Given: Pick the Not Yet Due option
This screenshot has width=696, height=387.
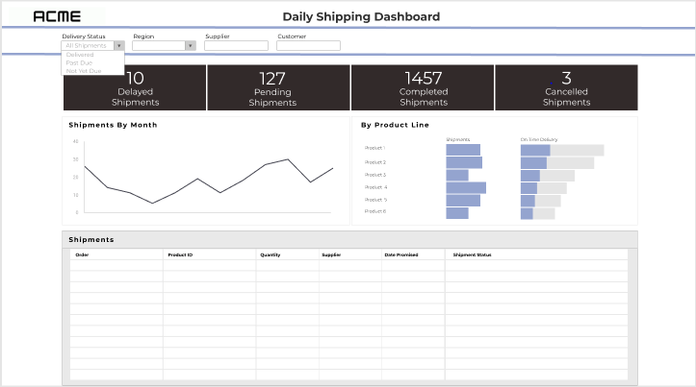Looking at the screenshot, I should click(x=84, y=71).
